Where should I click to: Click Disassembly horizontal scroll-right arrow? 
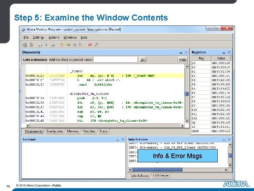click(x=183, y=126)
